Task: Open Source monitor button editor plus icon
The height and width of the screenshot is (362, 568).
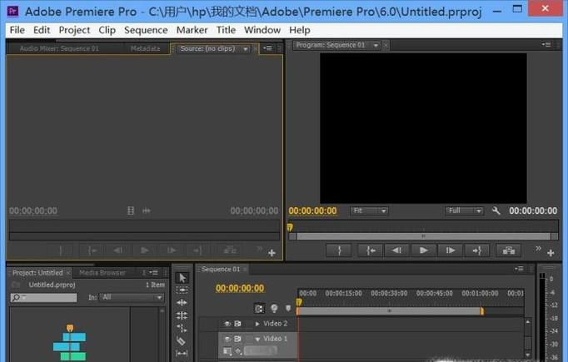Action: [272, 253]
